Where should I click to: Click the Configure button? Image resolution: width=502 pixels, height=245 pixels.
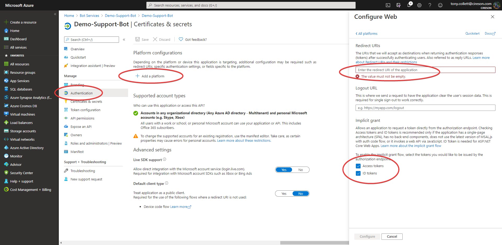point(367,237)
